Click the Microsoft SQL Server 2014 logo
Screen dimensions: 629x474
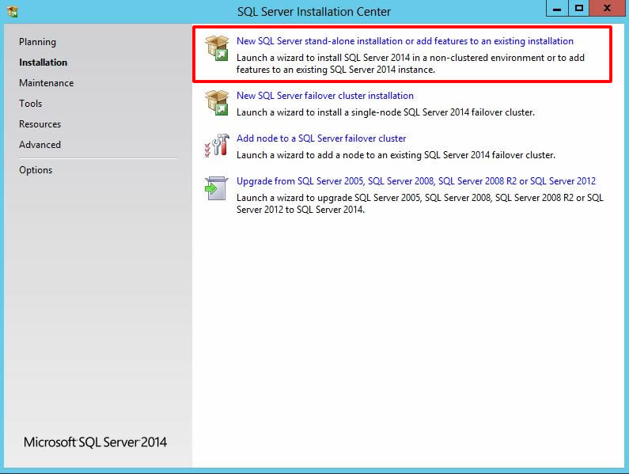tap(95, 442)
